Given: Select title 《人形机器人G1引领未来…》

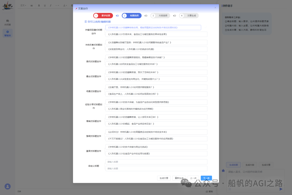Looking at the screenshot, I should (157, 34).
